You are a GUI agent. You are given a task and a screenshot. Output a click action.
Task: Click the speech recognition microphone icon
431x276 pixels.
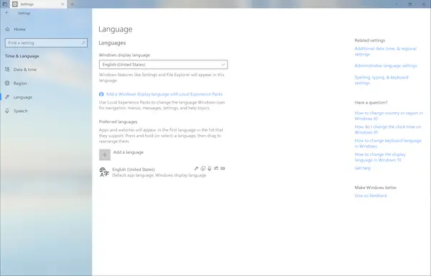coord(210,168)
